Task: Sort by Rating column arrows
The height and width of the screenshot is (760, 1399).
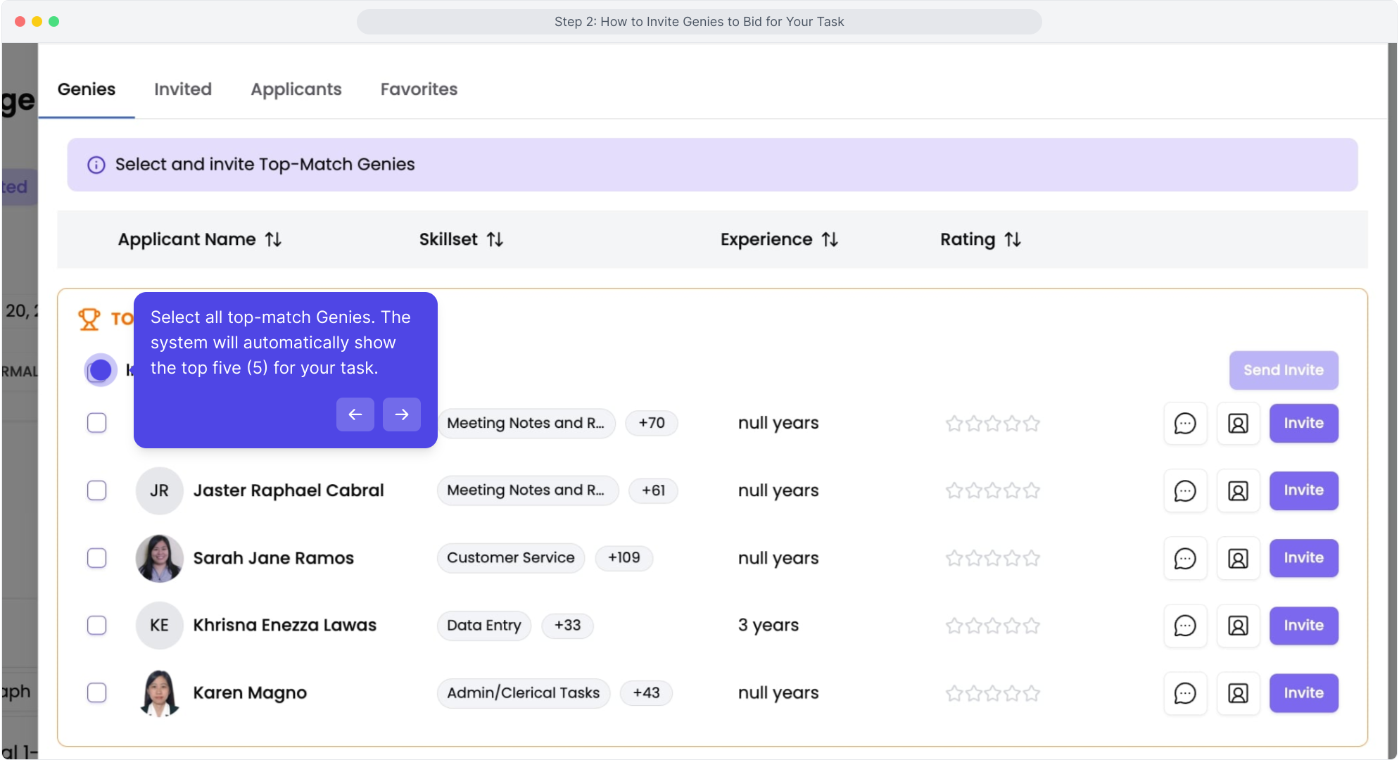Action: point(1013,240)
